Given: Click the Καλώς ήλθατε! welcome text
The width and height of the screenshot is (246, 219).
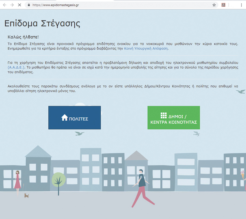Looking at the screenshot, I should pyautogui.click(x=23, y=37).
